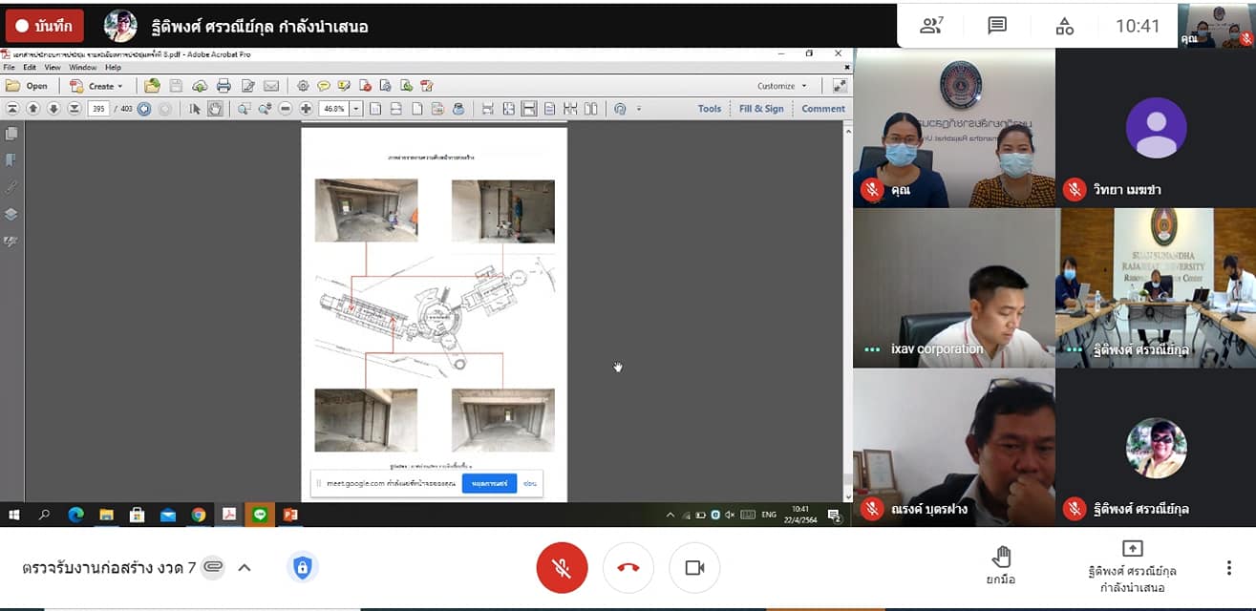
Task: Click the blue shield safety icon
Action: point(302,568)
